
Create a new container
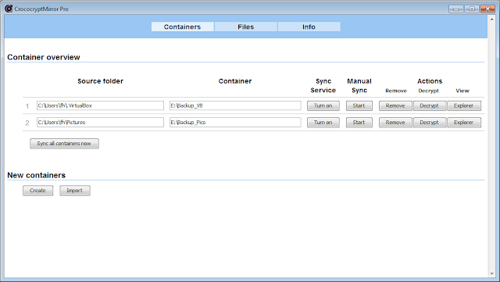(x=37, y=191)
